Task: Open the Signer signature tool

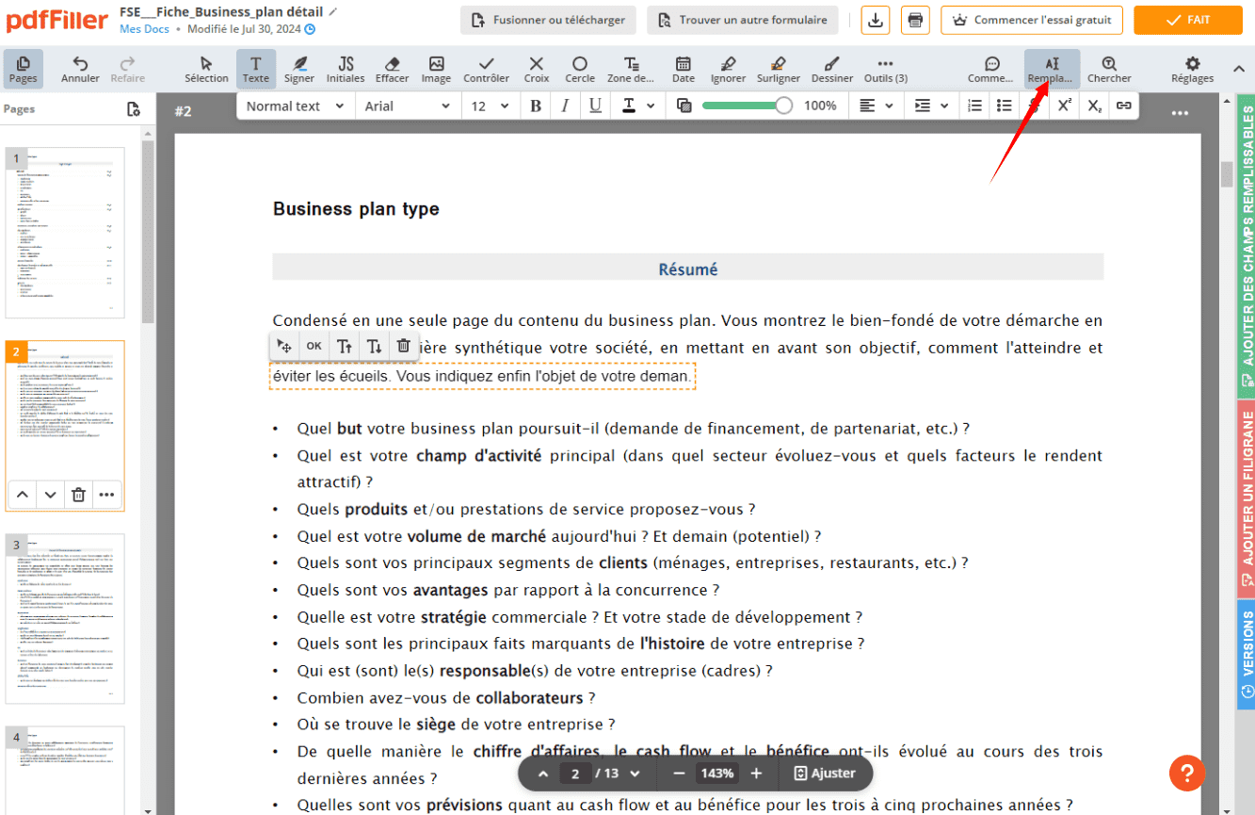Action: (299, 69)
